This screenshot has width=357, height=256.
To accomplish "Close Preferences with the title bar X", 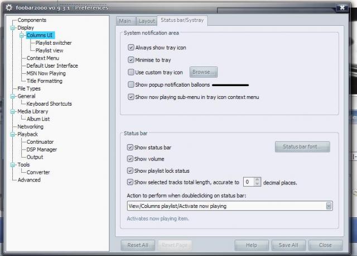I will [342, 8].
